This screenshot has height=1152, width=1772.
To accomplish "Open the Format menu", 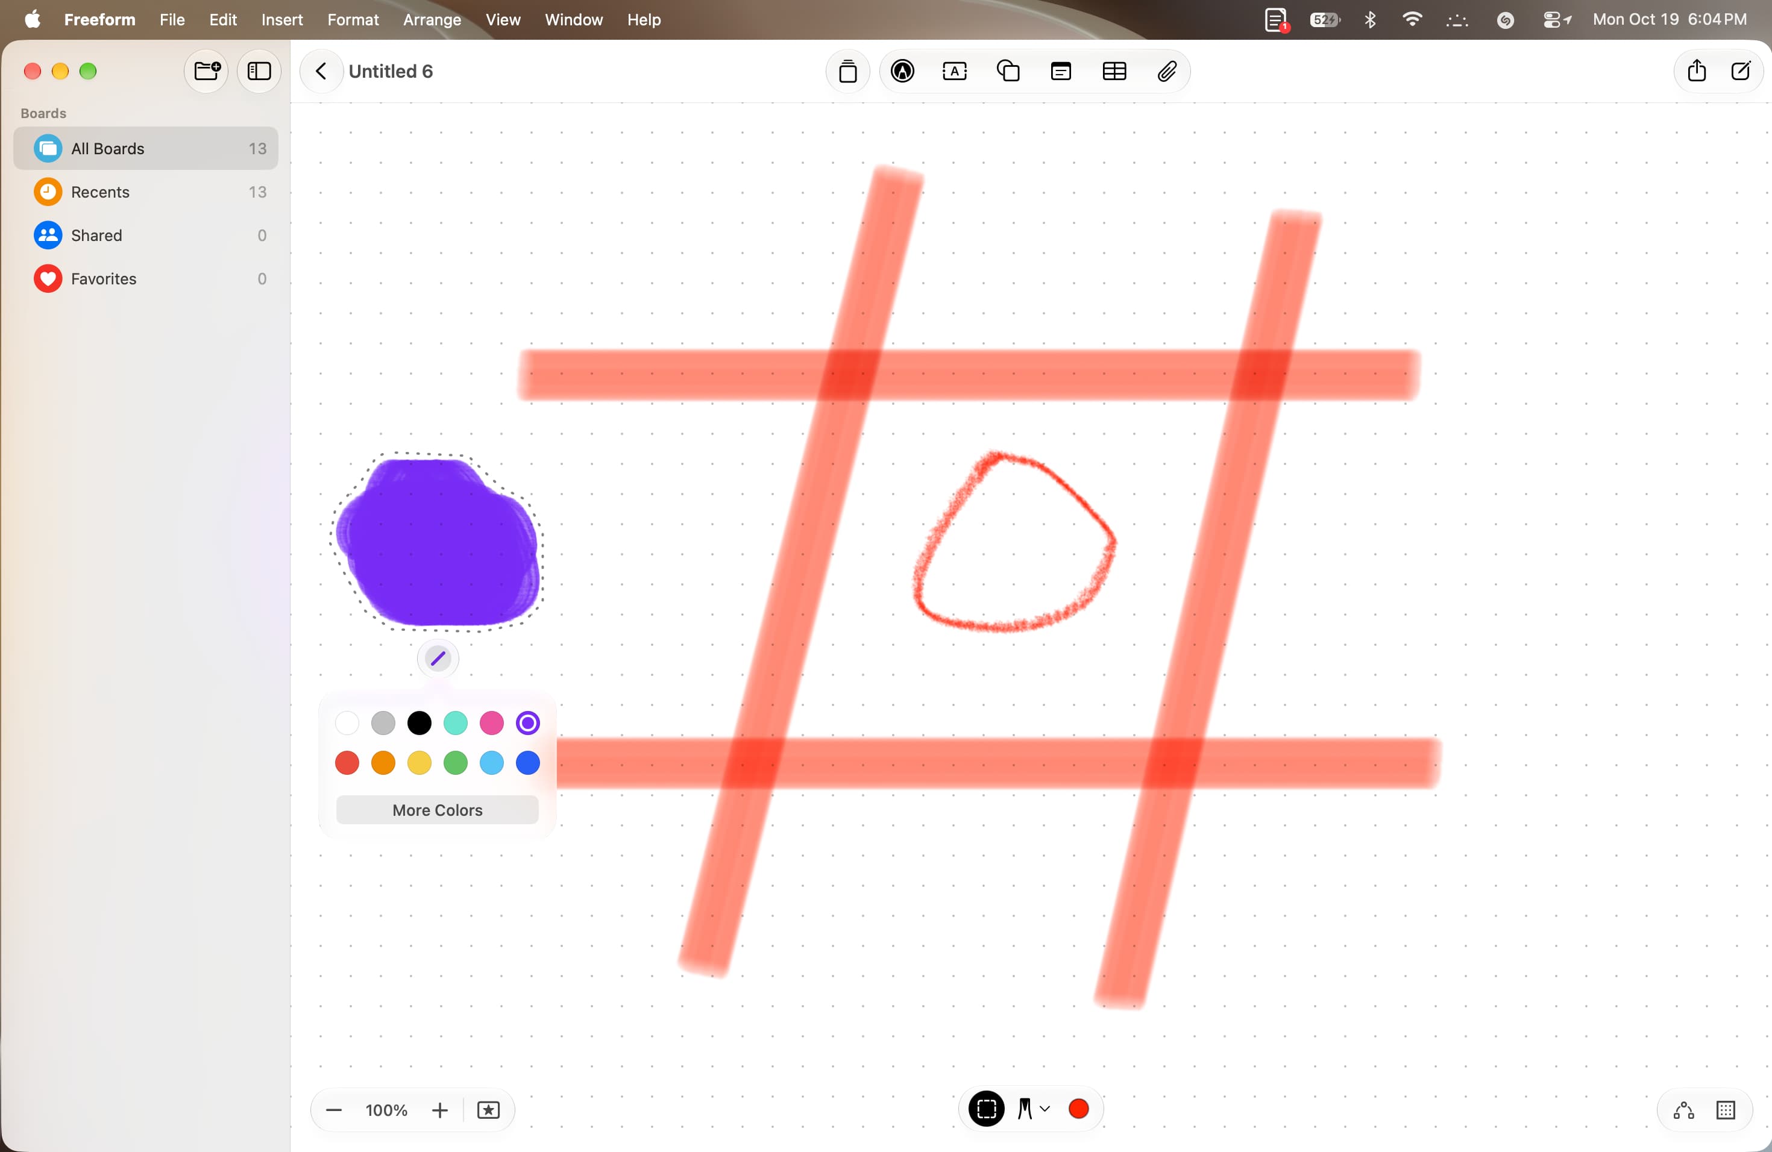I will click(353, 19).
